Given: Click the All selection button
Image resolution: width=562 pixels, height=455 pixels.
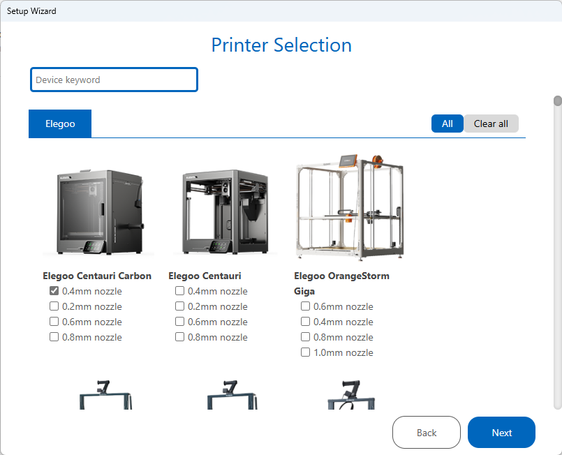Looking at the screenshot, I should tap(448, 124).
